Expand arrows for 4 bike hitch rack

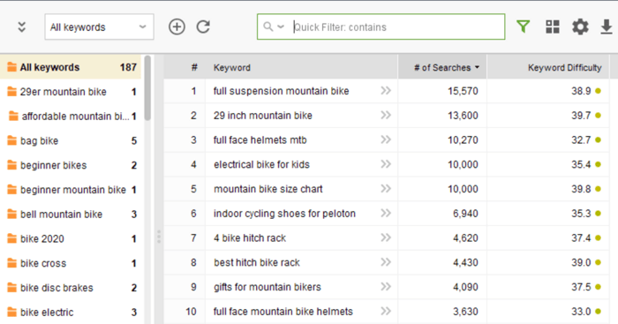(x=386, y=237)
